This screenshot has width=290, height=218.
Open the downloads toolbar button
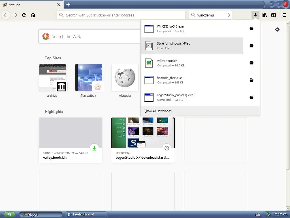(x=255, y=15)
